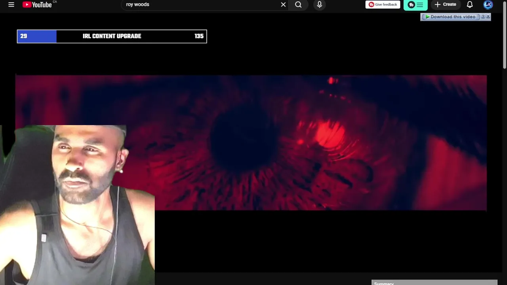
Task: Go to YouTube home via logo
Action: (x=37, y=5)
